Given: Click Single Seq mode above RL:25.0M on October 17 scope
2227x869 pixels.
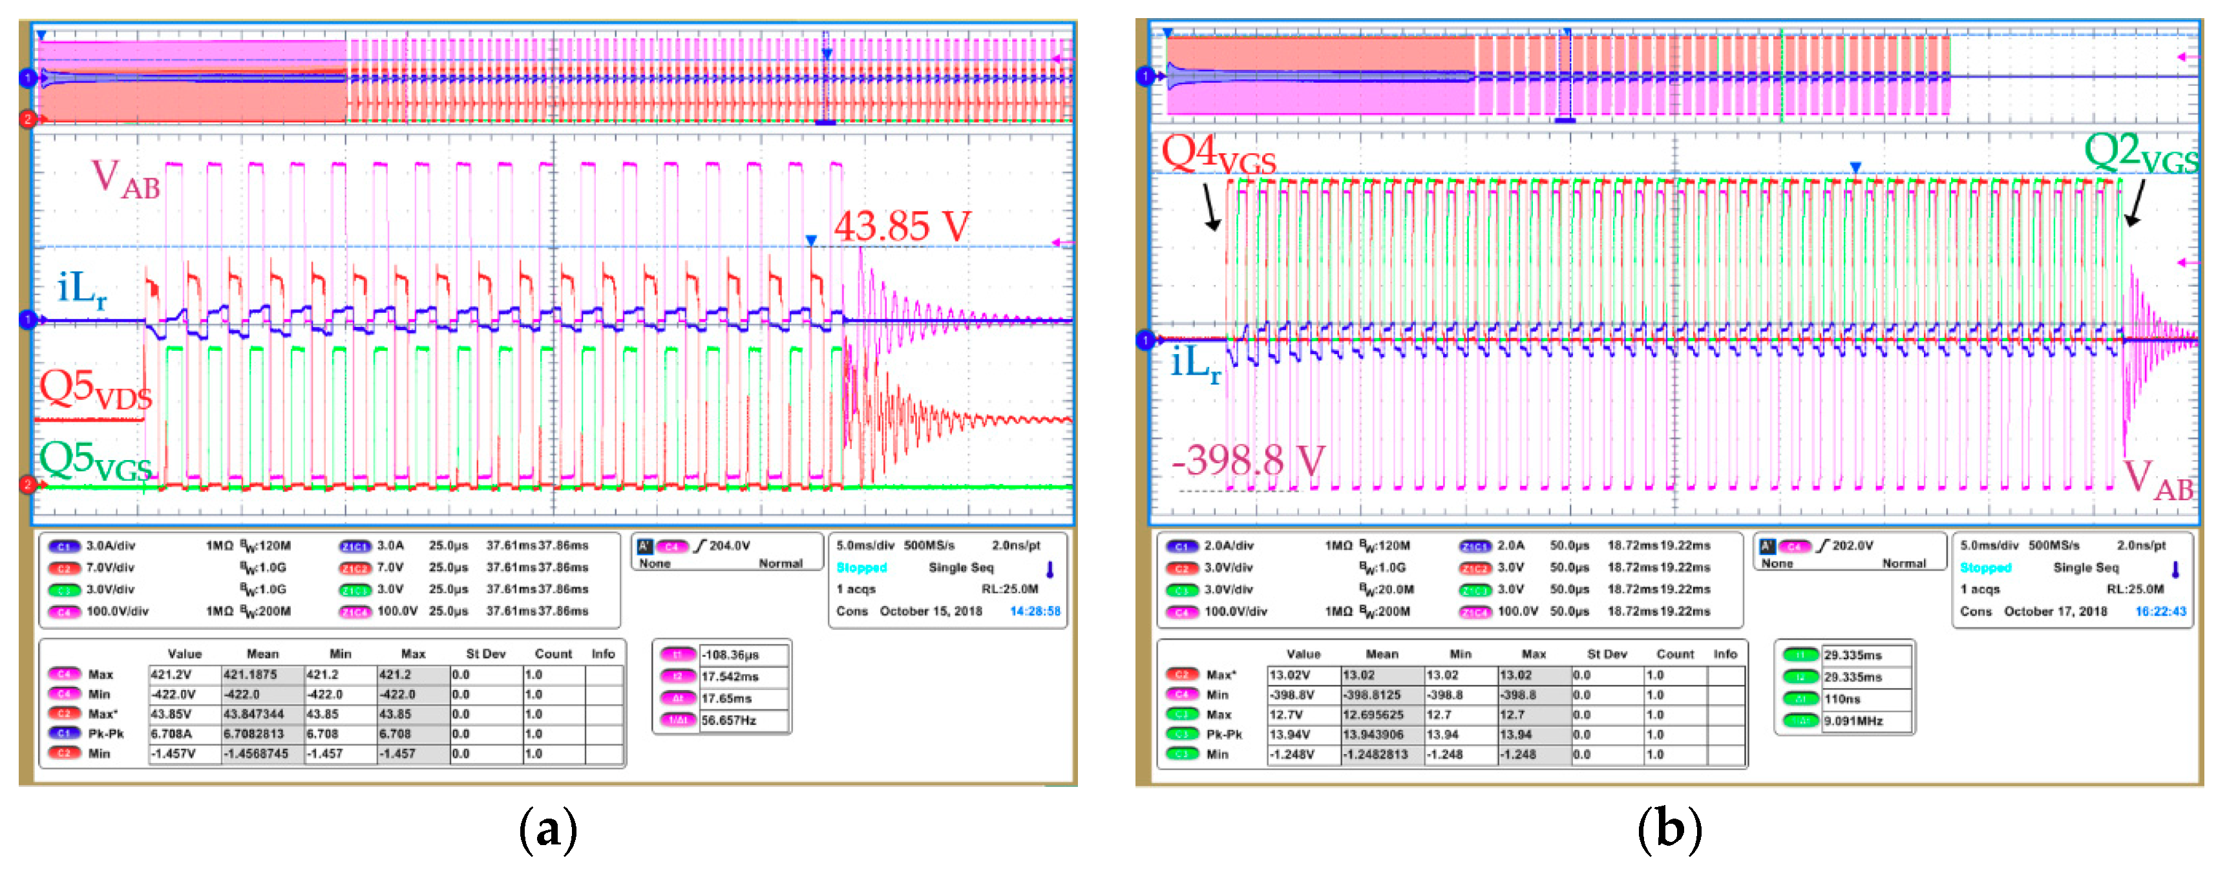Looking at the screenshot, I should click(x=2085, y=568).
